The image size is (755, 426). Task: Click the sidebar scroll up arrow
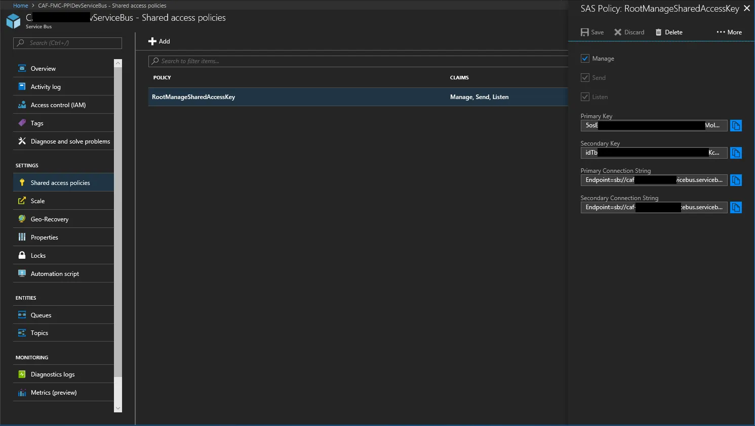click(x=118, y=63)
